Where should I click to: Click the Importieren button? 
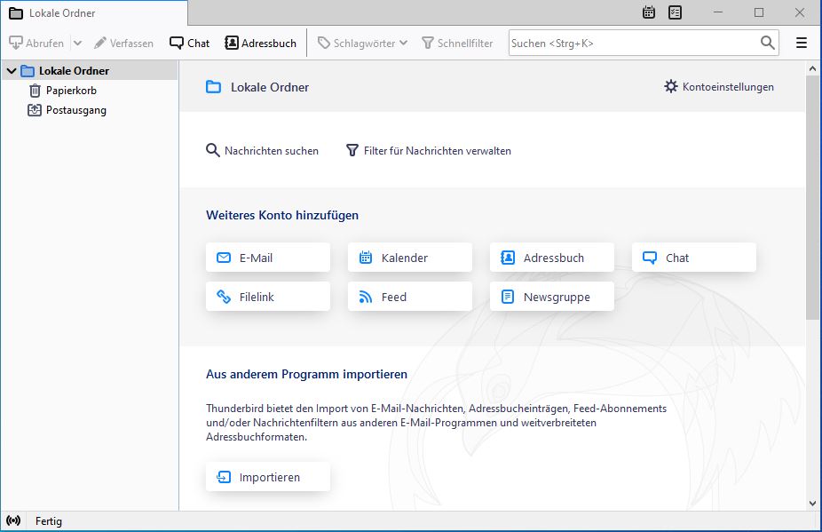pyautogui.click(x=268, y=477)
